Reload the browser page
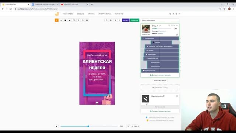The image size is (236, 133). coord(11,9)
